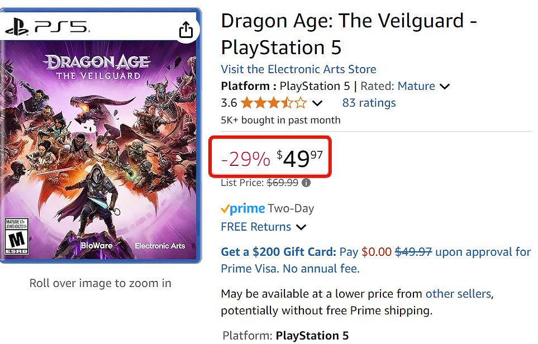Click the PS5 logo on cover

[47, 26]
